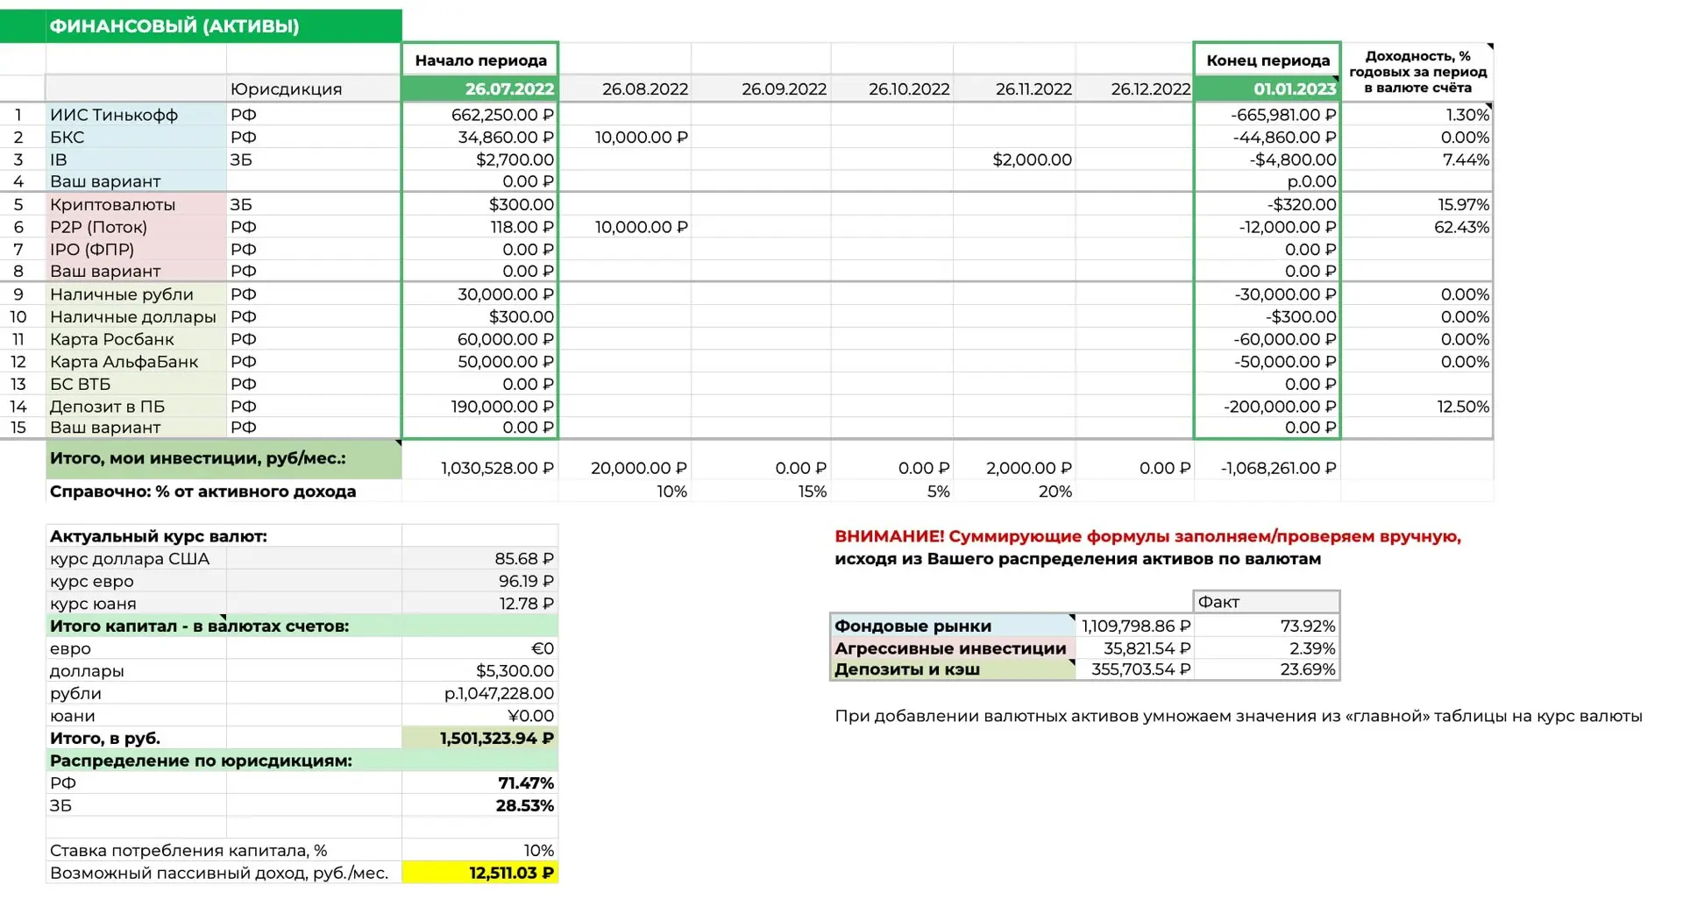The image size is (1683, 906).
Task: Select the "Криптовалюты" row label
Action: tap(136, 204)
